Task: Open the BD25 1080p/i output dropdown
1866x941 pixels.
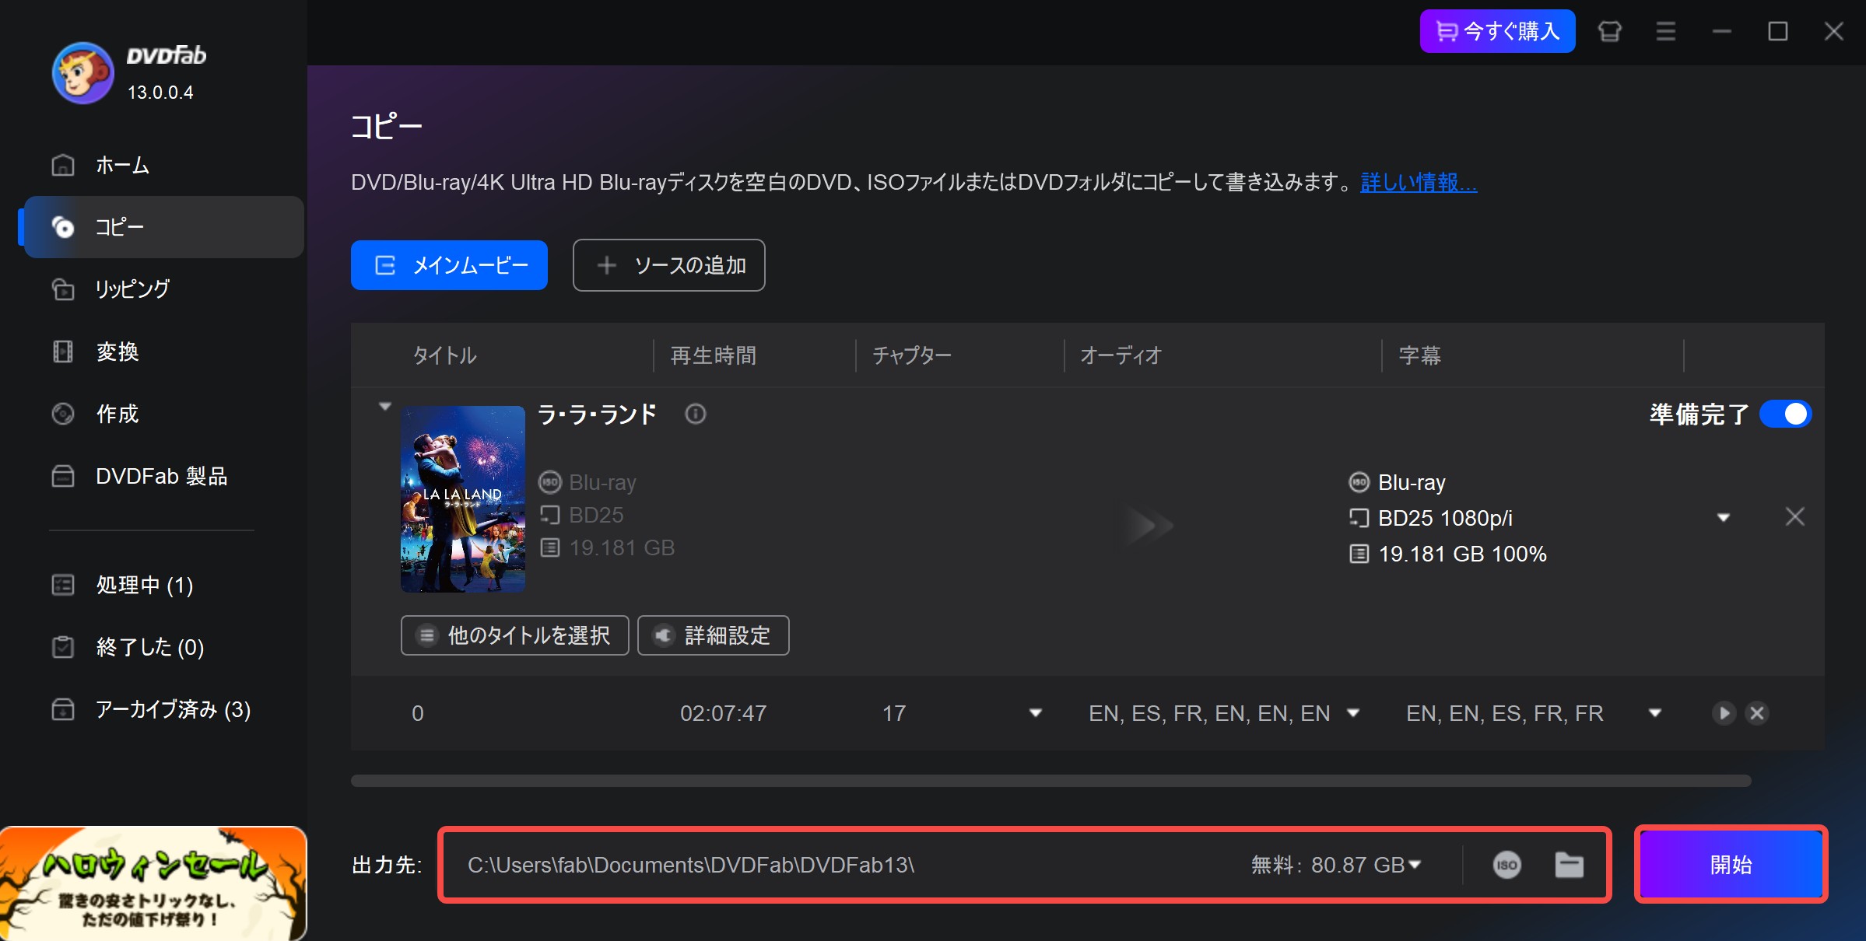Action: pos(1724,518)
